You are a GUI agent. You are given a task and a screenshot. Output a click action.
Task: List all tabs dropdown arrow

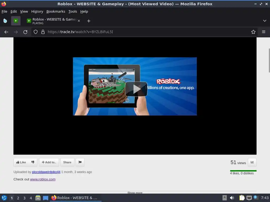tap(265, 21)
